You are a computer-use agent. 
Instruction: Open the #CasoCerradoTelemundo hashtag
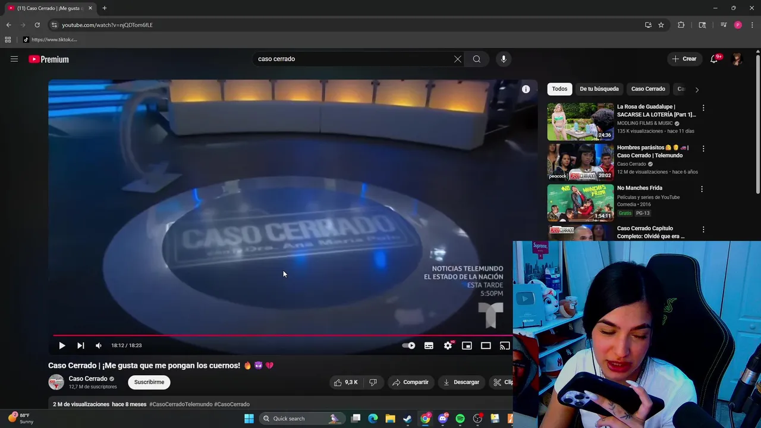181,404
